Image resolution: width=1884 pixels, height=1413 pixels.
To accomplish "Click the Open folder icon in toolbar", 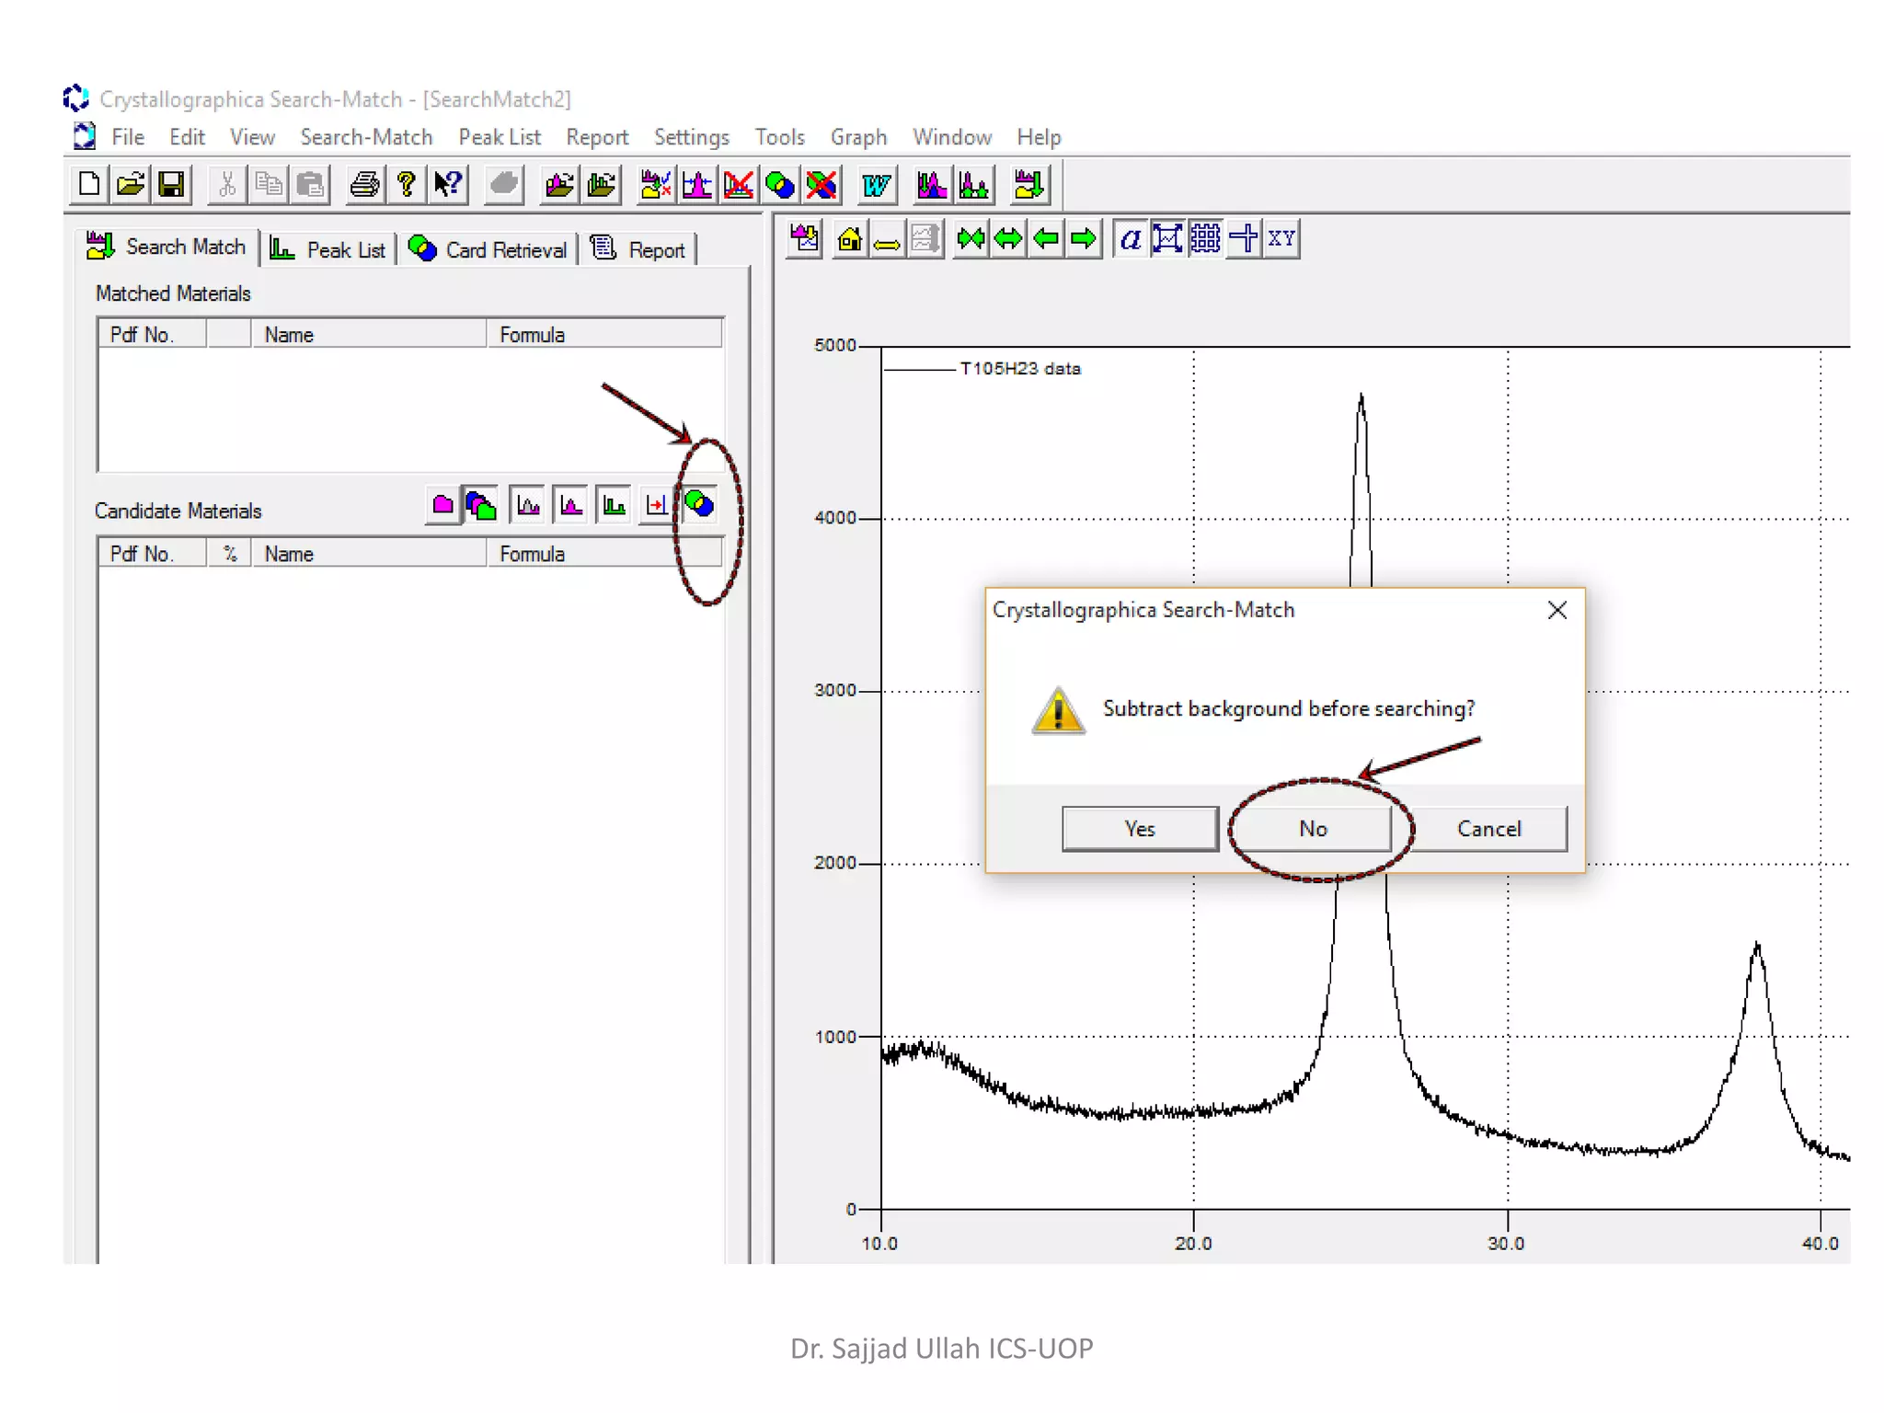I will (131, 185).
